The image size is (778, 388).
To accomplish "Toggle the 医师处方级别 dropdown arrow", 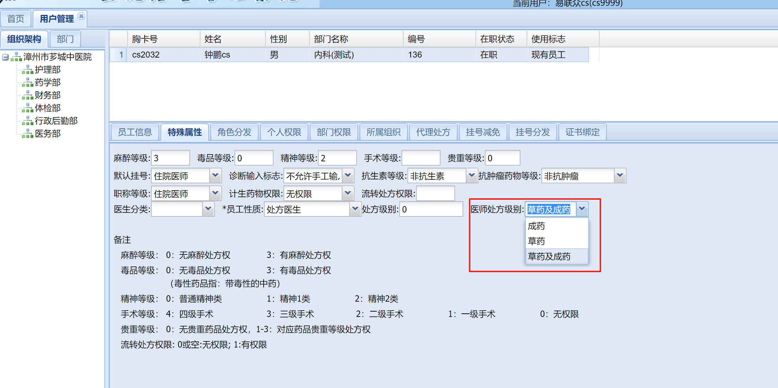I will [x=582, y=209].
